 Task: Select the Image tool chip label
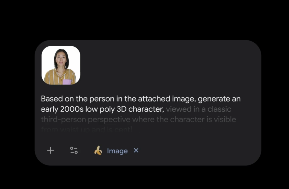pyautogui.click(x=117, y=151)
